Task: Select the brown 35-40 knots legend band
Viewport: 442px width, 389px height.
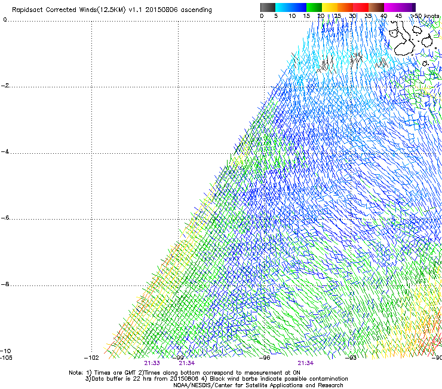Action: coord(376,7)
